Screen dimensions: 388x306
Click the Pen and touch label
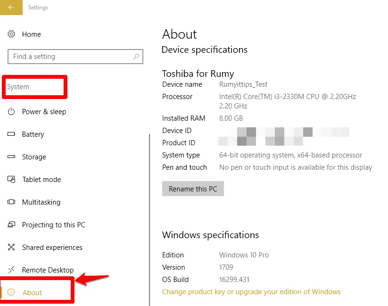tap(184, 167)
